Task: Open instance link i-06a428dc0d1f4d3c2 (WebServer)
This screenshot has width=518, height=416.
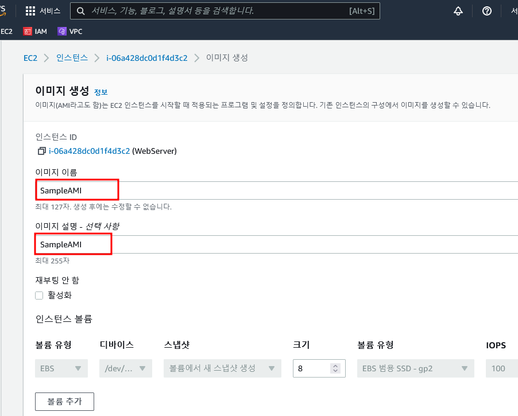Action: tap(89, 151)
